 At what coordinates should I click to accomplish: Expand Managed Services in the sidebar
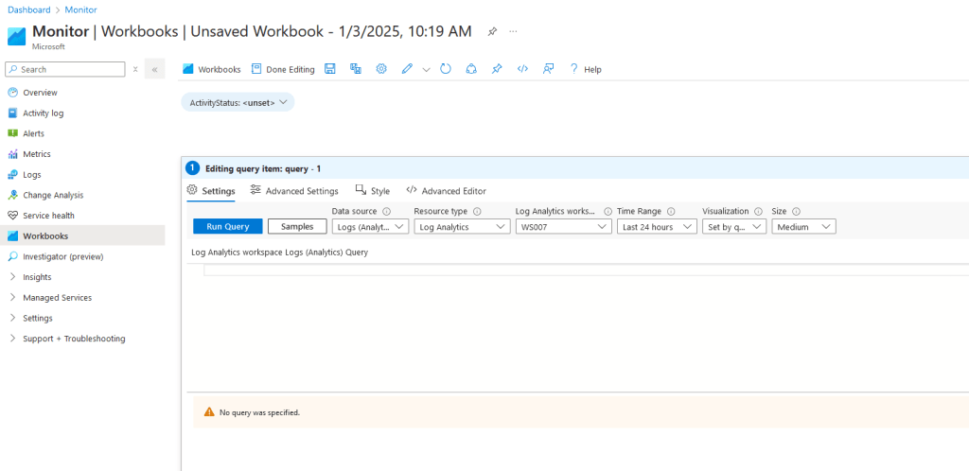pos(57,298)
